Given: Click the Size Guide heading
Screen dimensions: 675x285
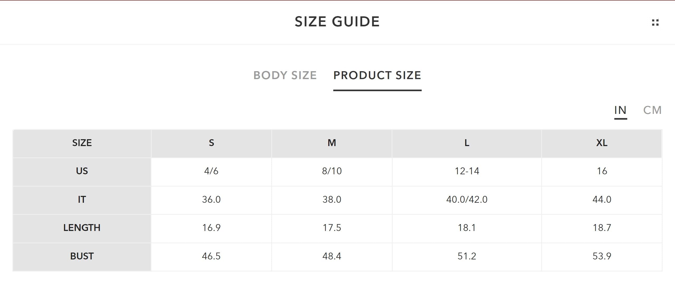Looking at the screenshot, I should click(x=337, y=22).
